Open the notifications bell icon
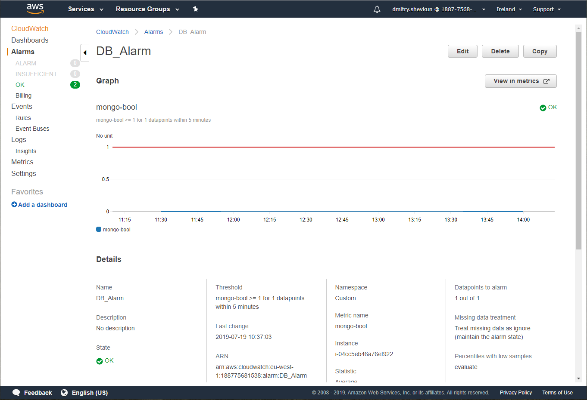This screenshot has height=400, width=587. point(377,9)
